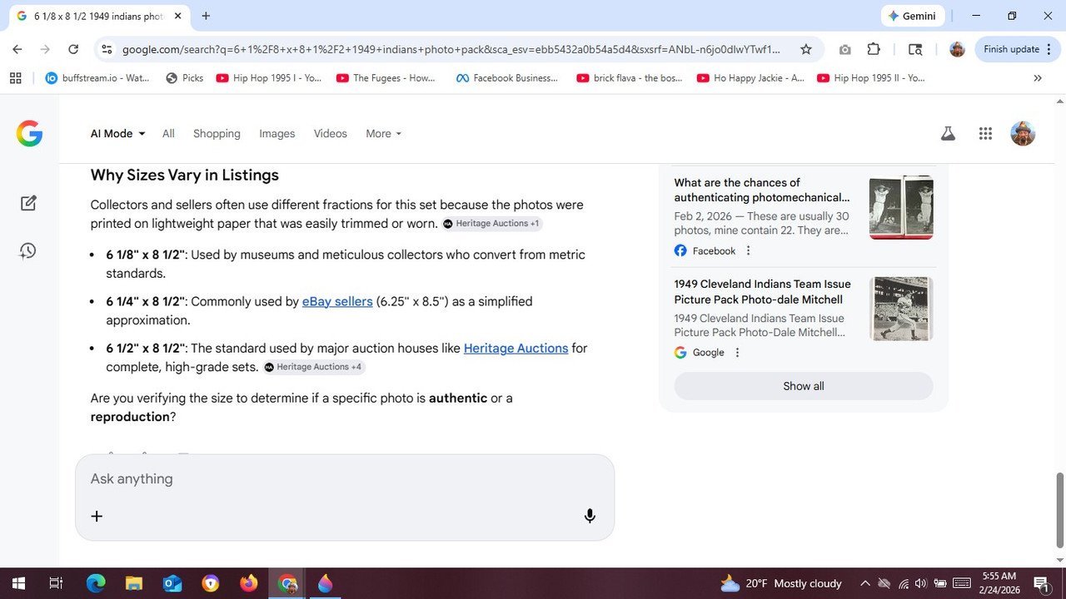1066x599 pixels.
Task: View site information icon in address bar
Action: [x=107, y=49]
